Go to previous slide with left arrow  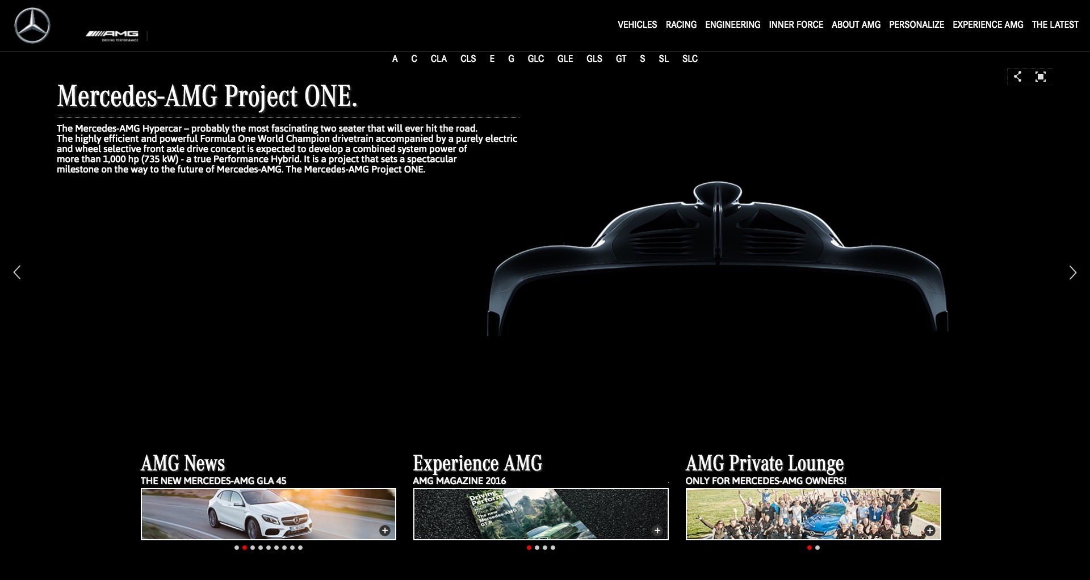[17, 272]
